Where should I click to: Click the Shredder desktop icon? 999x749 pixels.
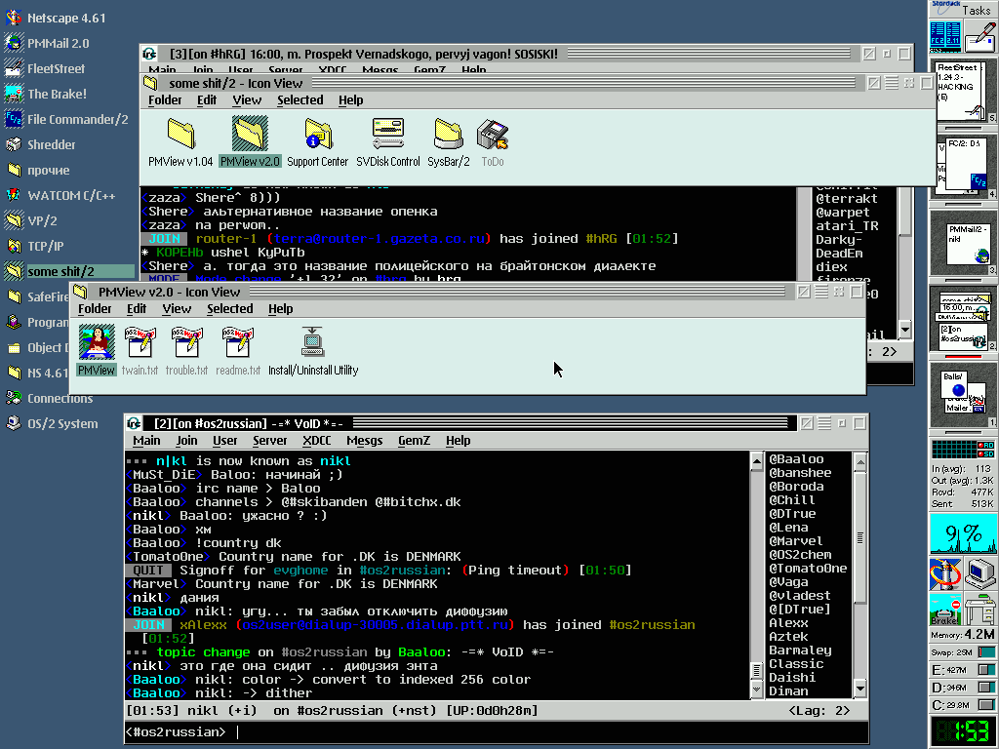[x=40, y=144]
